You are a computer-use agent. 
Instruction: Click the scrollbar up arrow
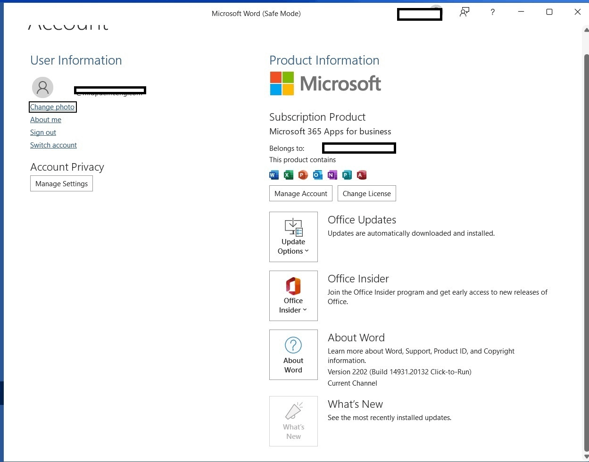coord(586,30)
